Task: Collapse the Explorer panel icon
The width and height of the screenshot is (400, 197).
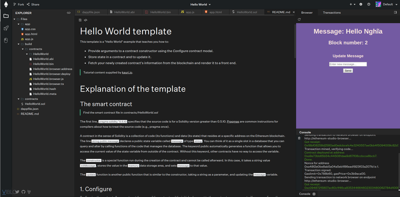Action: 68,13
